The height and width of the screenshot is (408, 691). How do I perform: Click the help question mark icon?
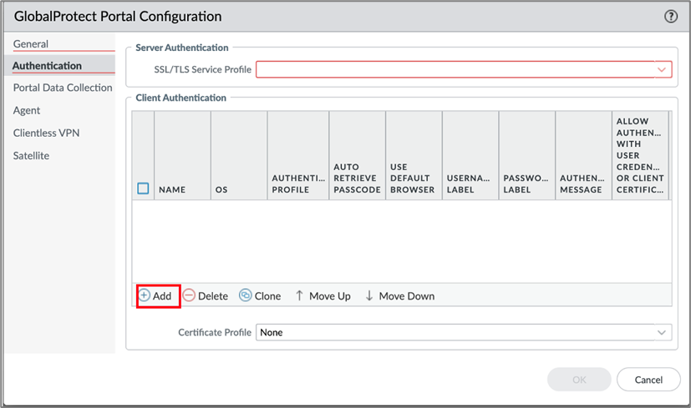point(670,17)
